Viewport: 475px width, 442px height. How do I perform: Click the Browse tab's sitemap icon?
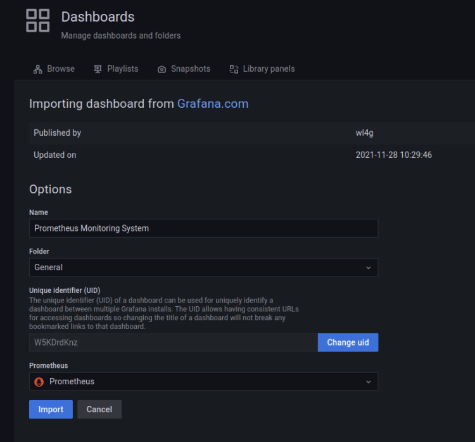click(37, 68)
